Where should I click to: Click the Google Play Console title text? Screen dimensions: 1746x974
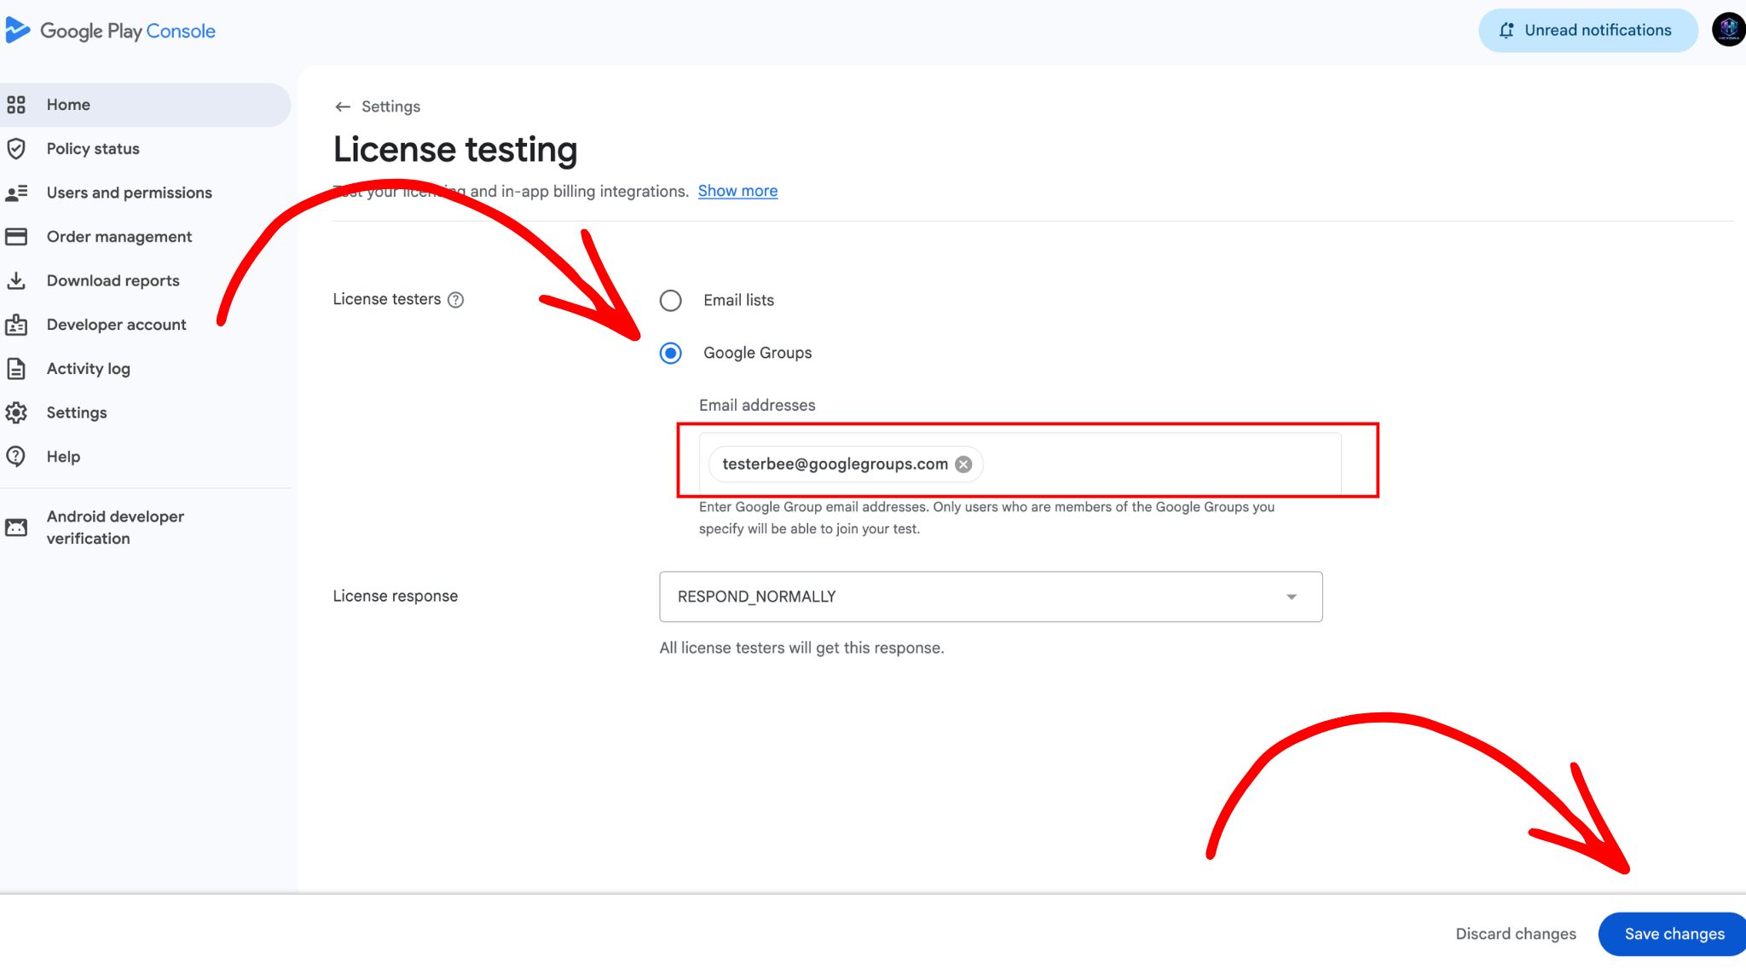pos(128,32)
